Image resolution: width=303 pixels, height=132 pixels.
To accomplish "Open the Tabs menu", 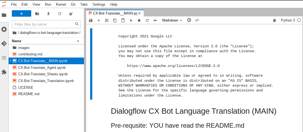I will tap(84, 4).
